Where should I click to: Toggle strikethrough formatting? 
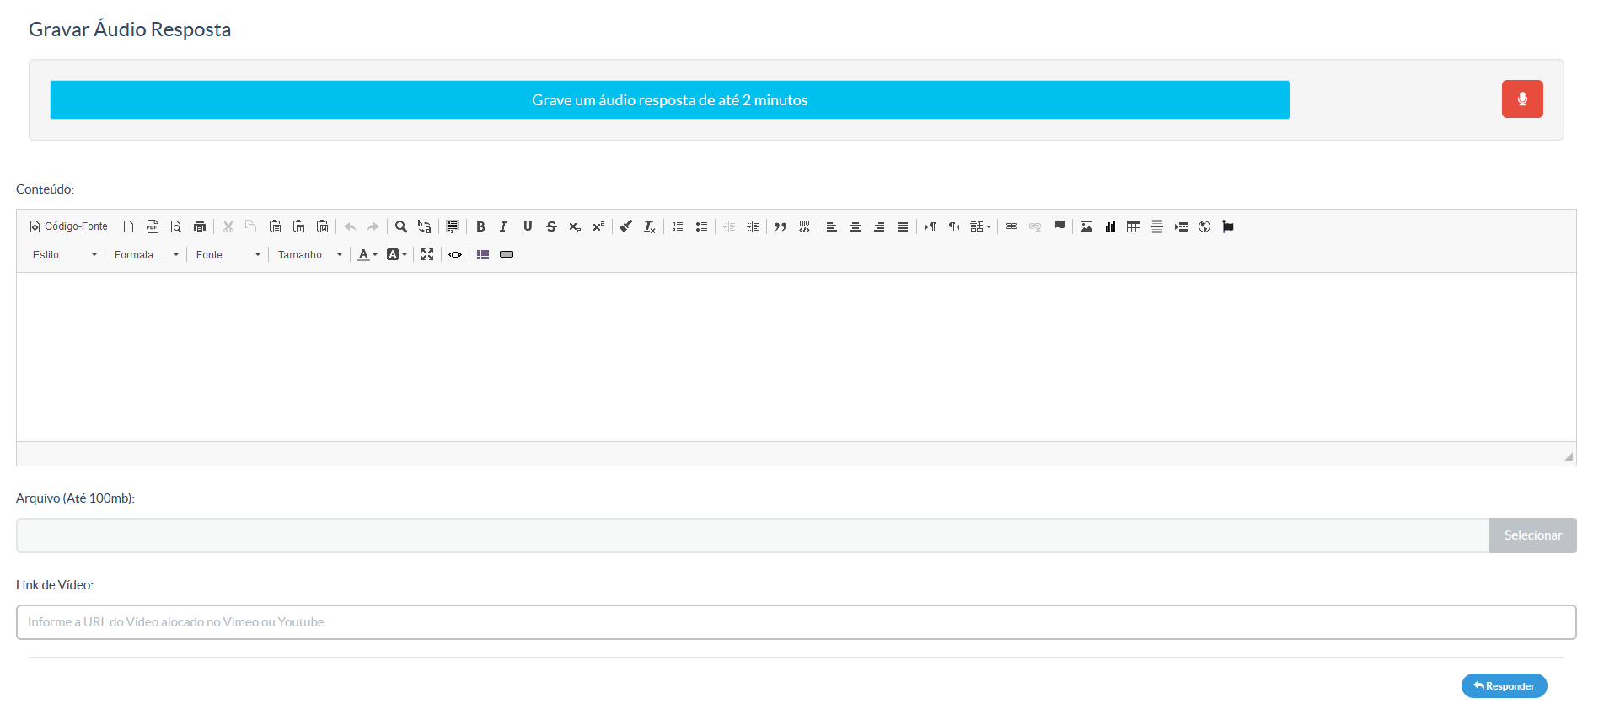click(551, 226)
